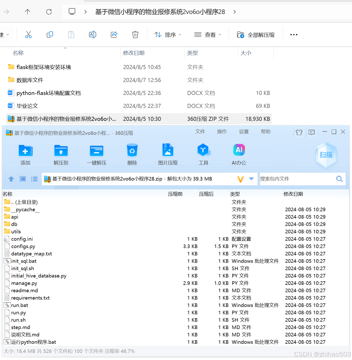Screen dimensions: 352x360
Task: Open the 文件 (File) menu
Action: pyautogui.click(x=200, y=132)
